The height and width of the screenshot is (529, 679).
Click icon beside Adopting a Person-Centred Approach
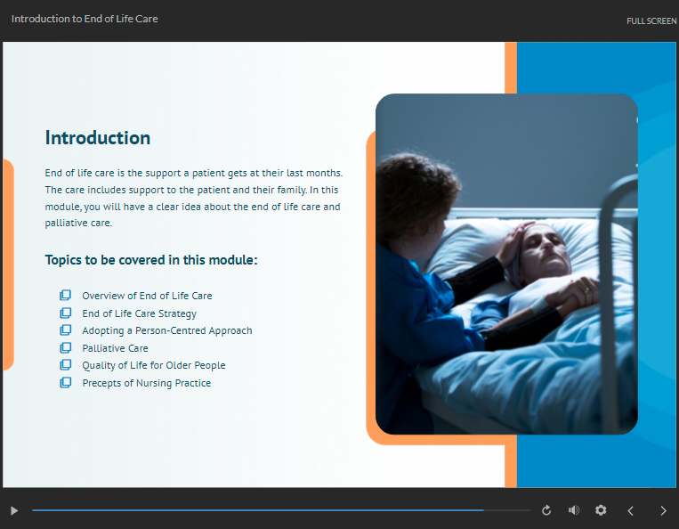(x=65, y=330)
